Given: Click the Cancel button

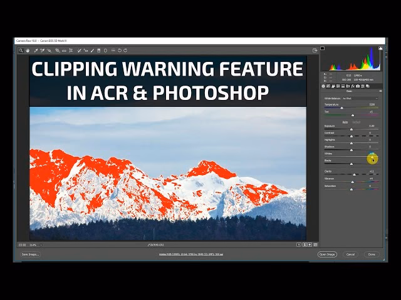Looking at the screenshot, I should click(x=350, y=254).
